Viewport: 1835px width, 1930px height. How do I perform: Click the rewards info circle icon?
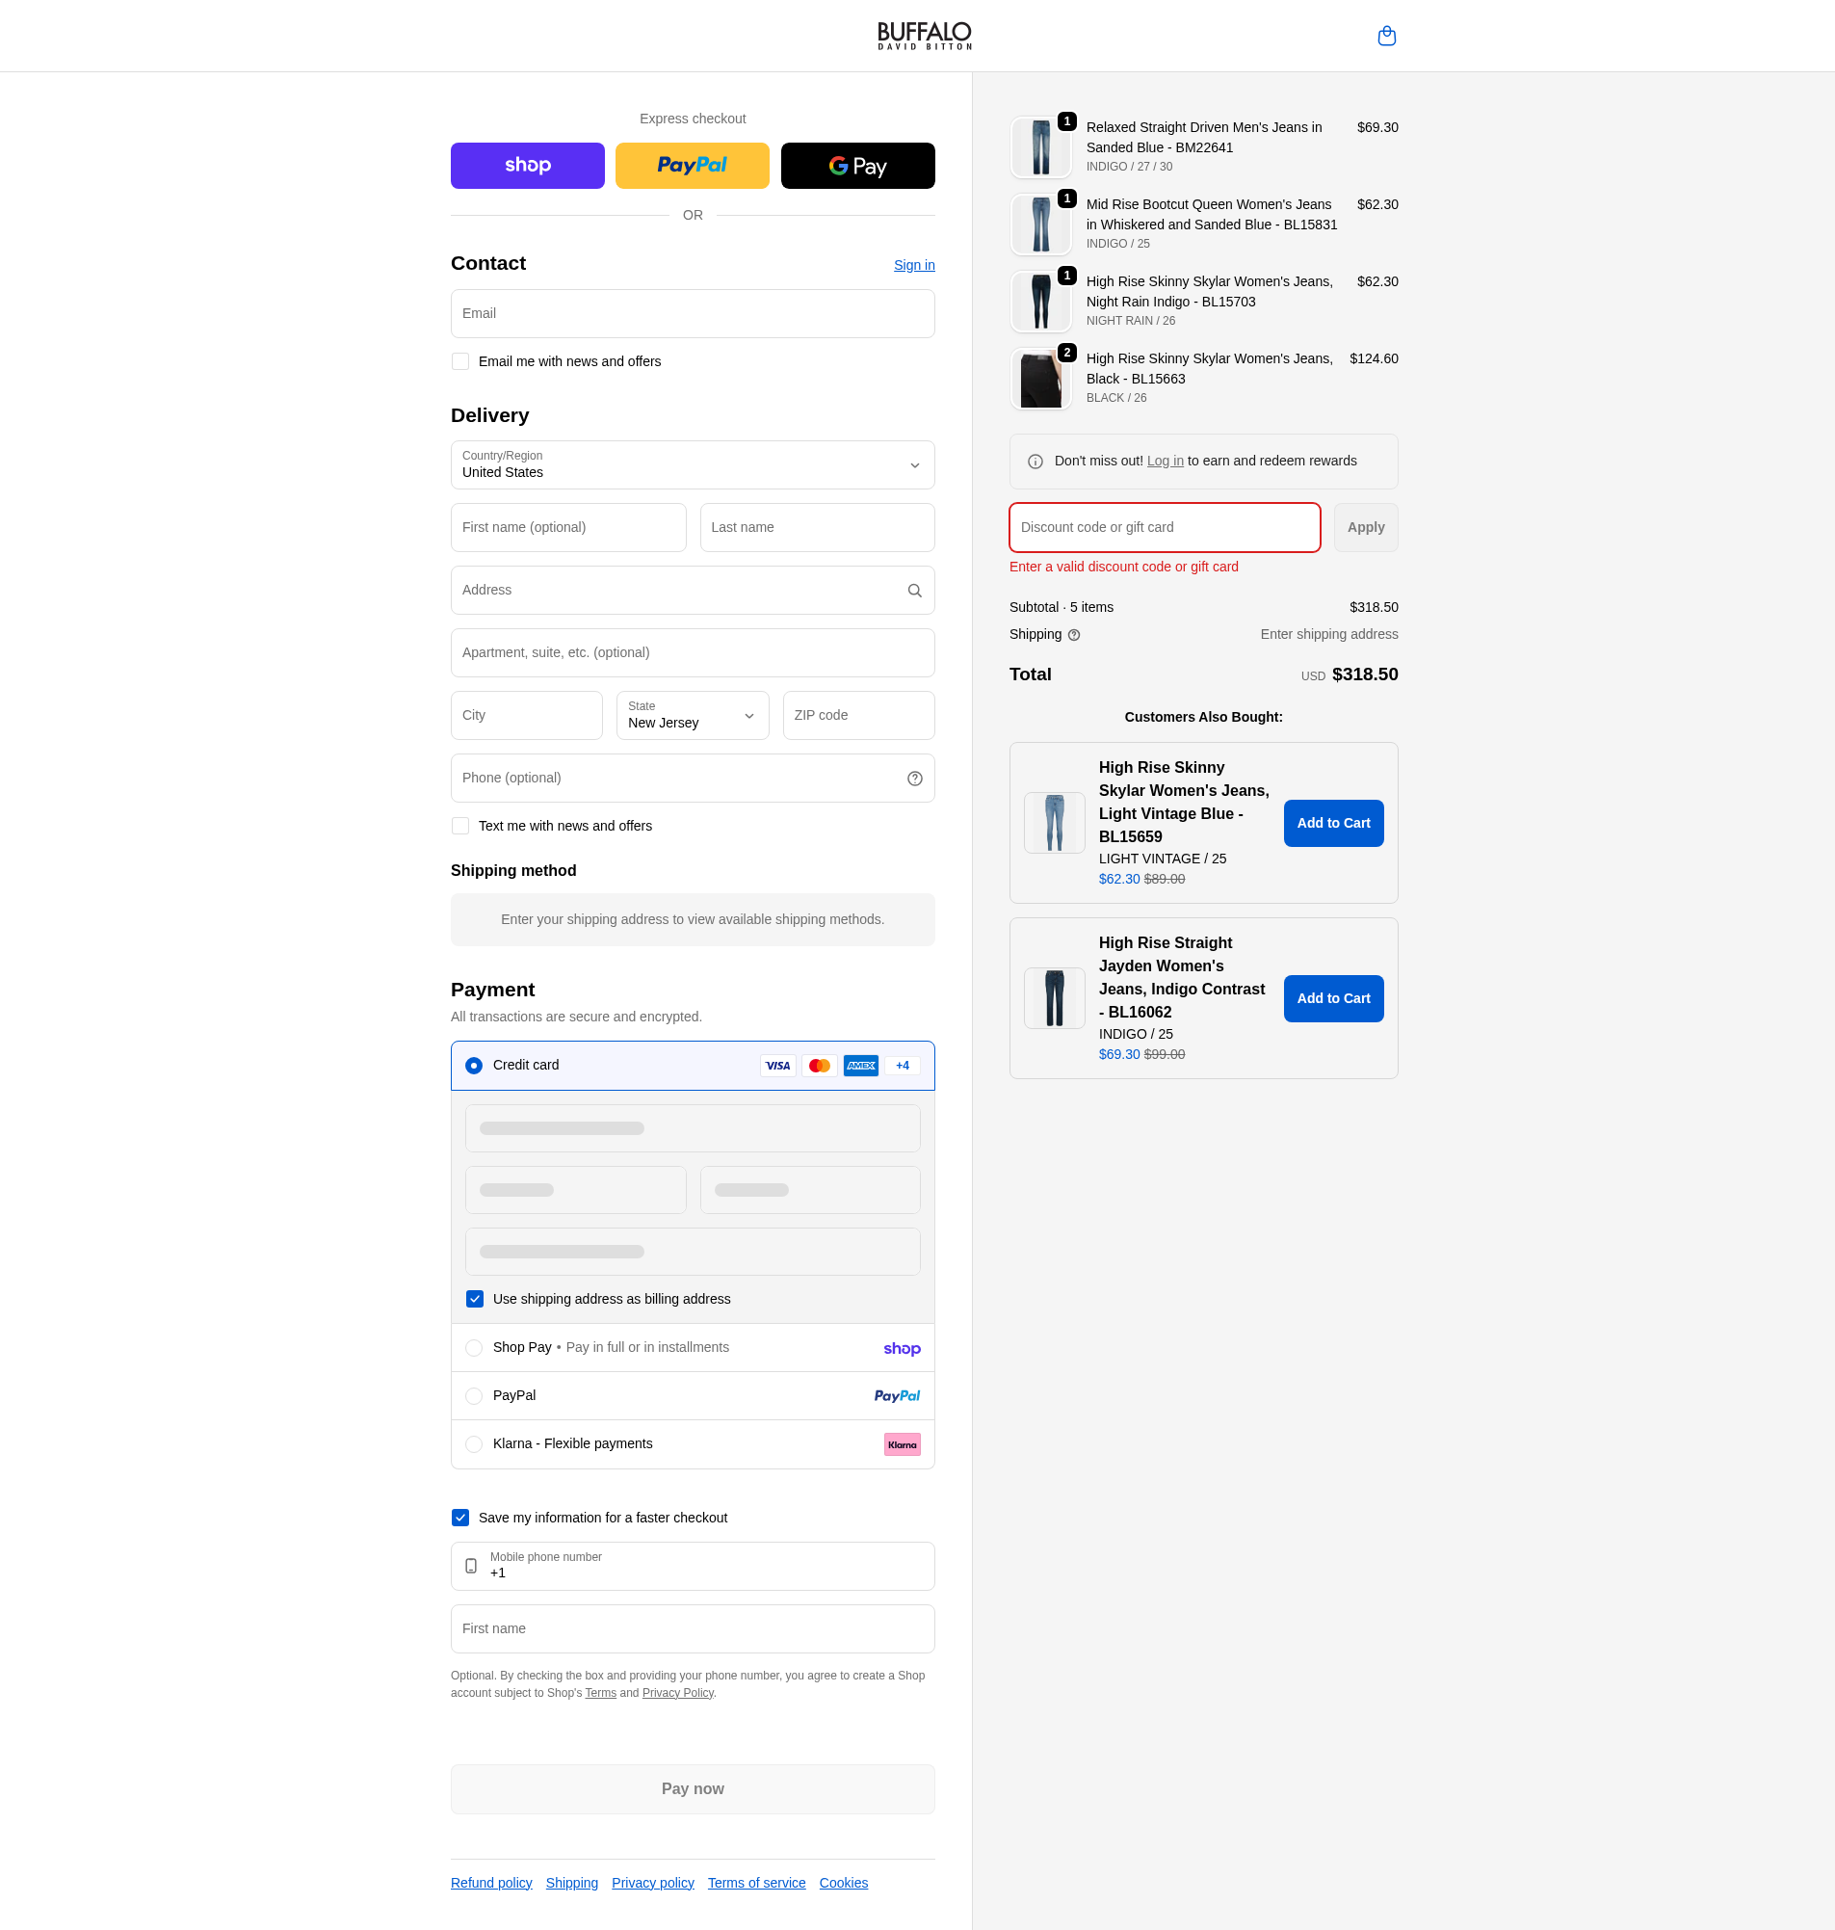tap(1035, 462)
